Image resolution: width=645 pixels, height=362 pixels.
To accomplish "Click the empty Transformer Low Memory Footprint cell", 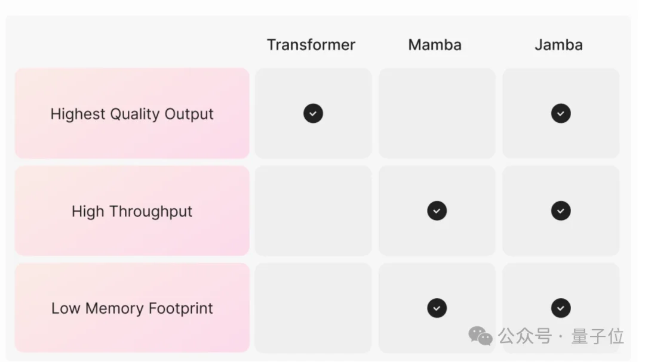I will click(313, 308).
